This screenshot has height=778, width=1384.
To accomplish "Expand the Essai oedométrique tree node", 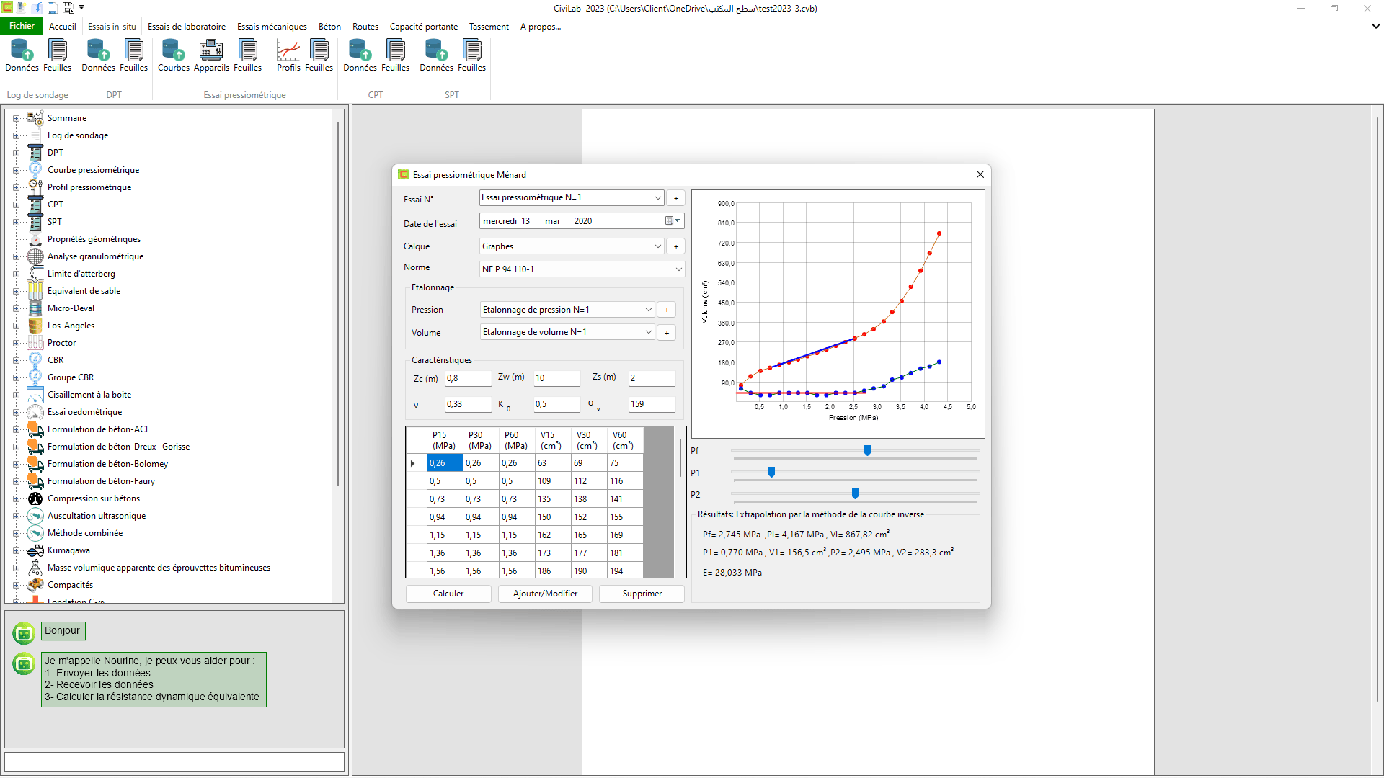I will click(16, 412).
